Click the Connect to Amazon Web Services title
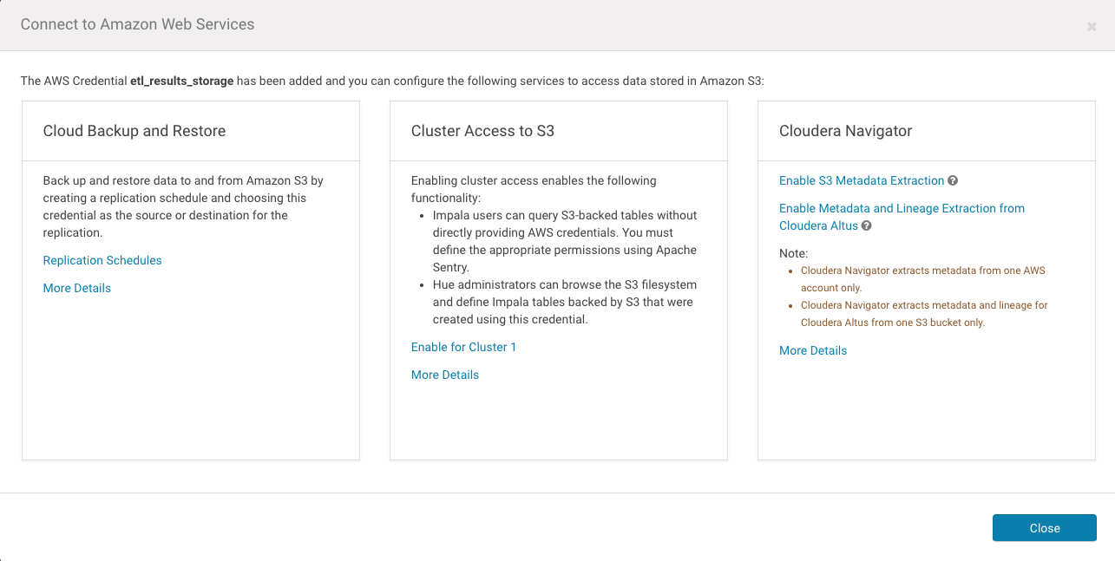This screenshot has width=1115, height=561. click(x=138, y=24)
